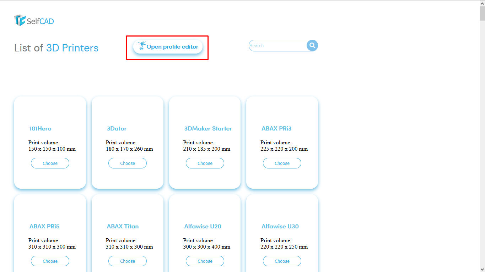Choose the ABAX PRi3 printer

point(282,163)
